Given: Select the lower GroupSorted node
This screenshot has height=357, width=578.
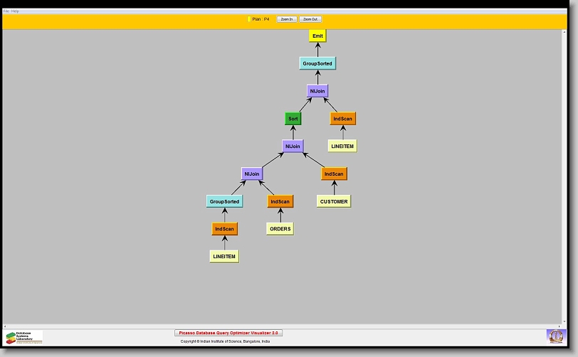Looking at the screenshot, I should tap(224, 202).
